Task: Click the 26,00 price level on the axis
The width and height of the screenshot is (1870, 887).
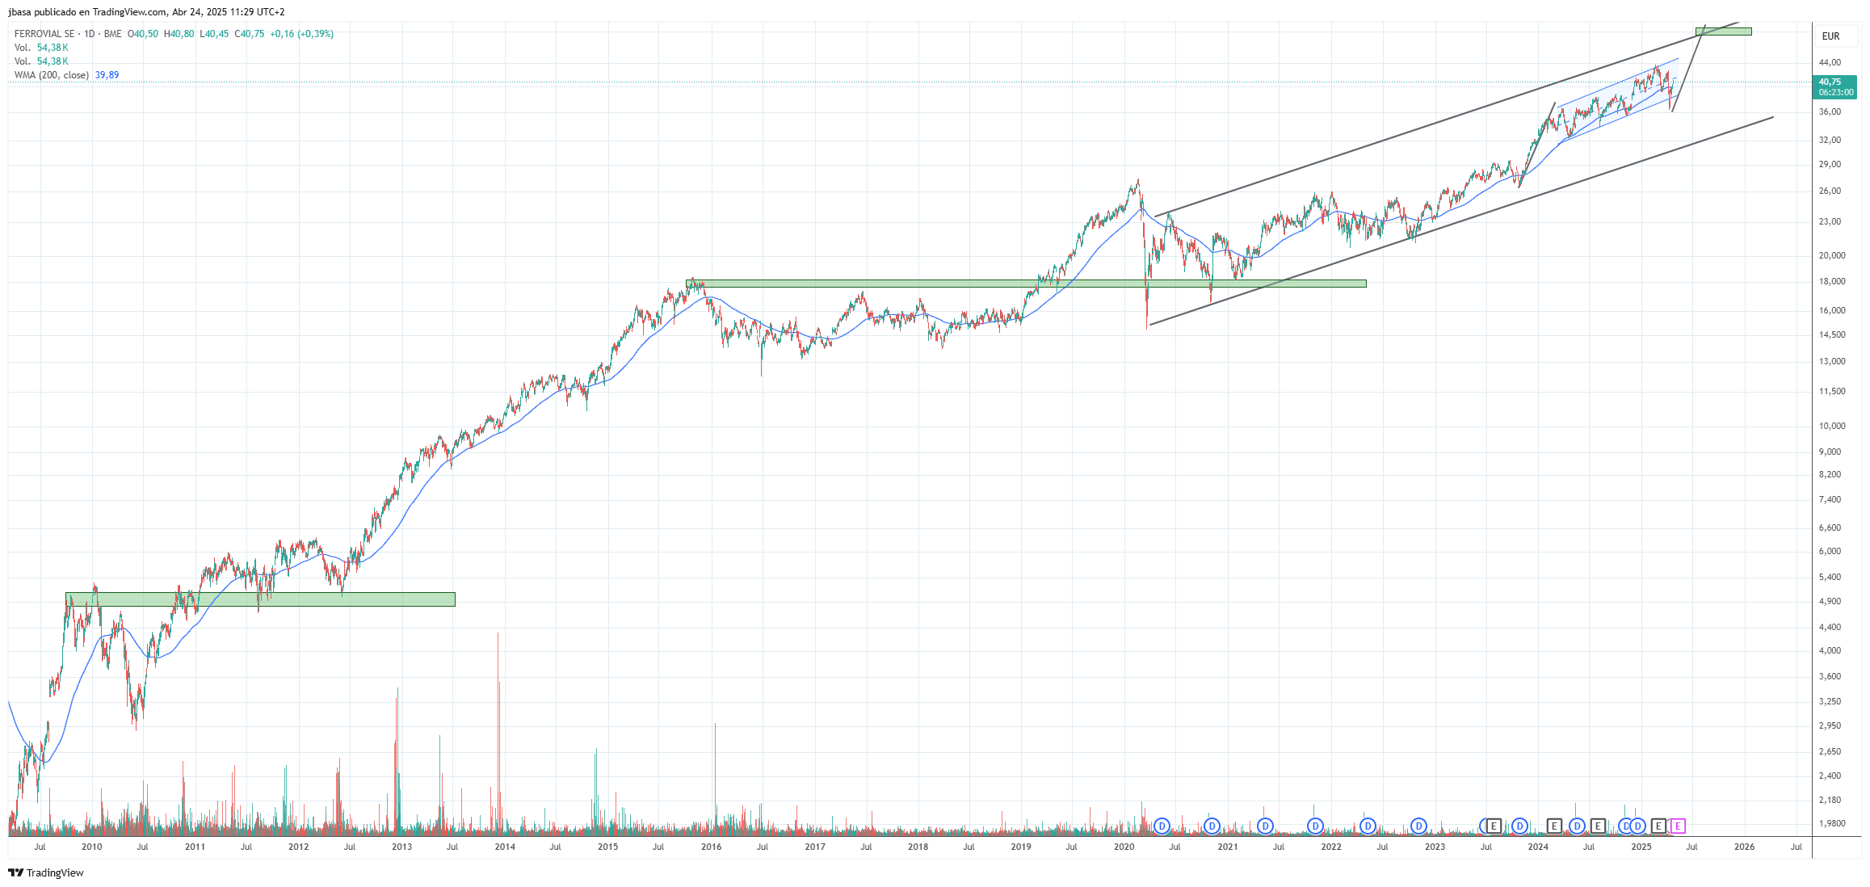Action: coord(1830,191)
